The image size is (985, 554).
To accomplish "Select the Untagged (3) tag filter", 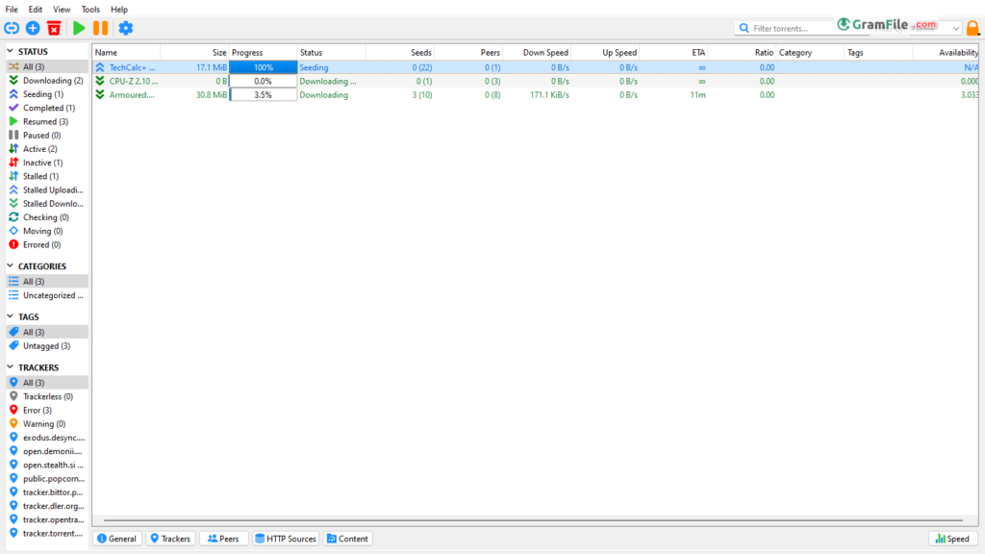I will (x=47, y=346).
